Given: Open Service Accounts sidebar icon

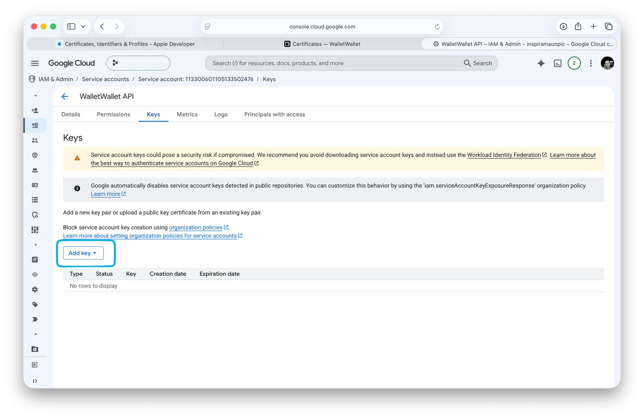Looking at the screenshot, I should pos(35,125).
